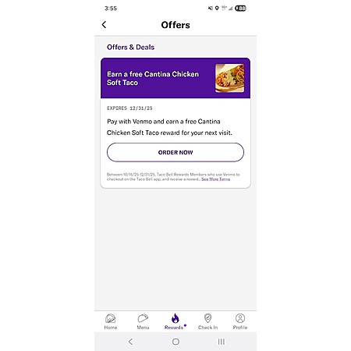Open the Profile person icon
This screenshot has width=351, height=351.
240,318
